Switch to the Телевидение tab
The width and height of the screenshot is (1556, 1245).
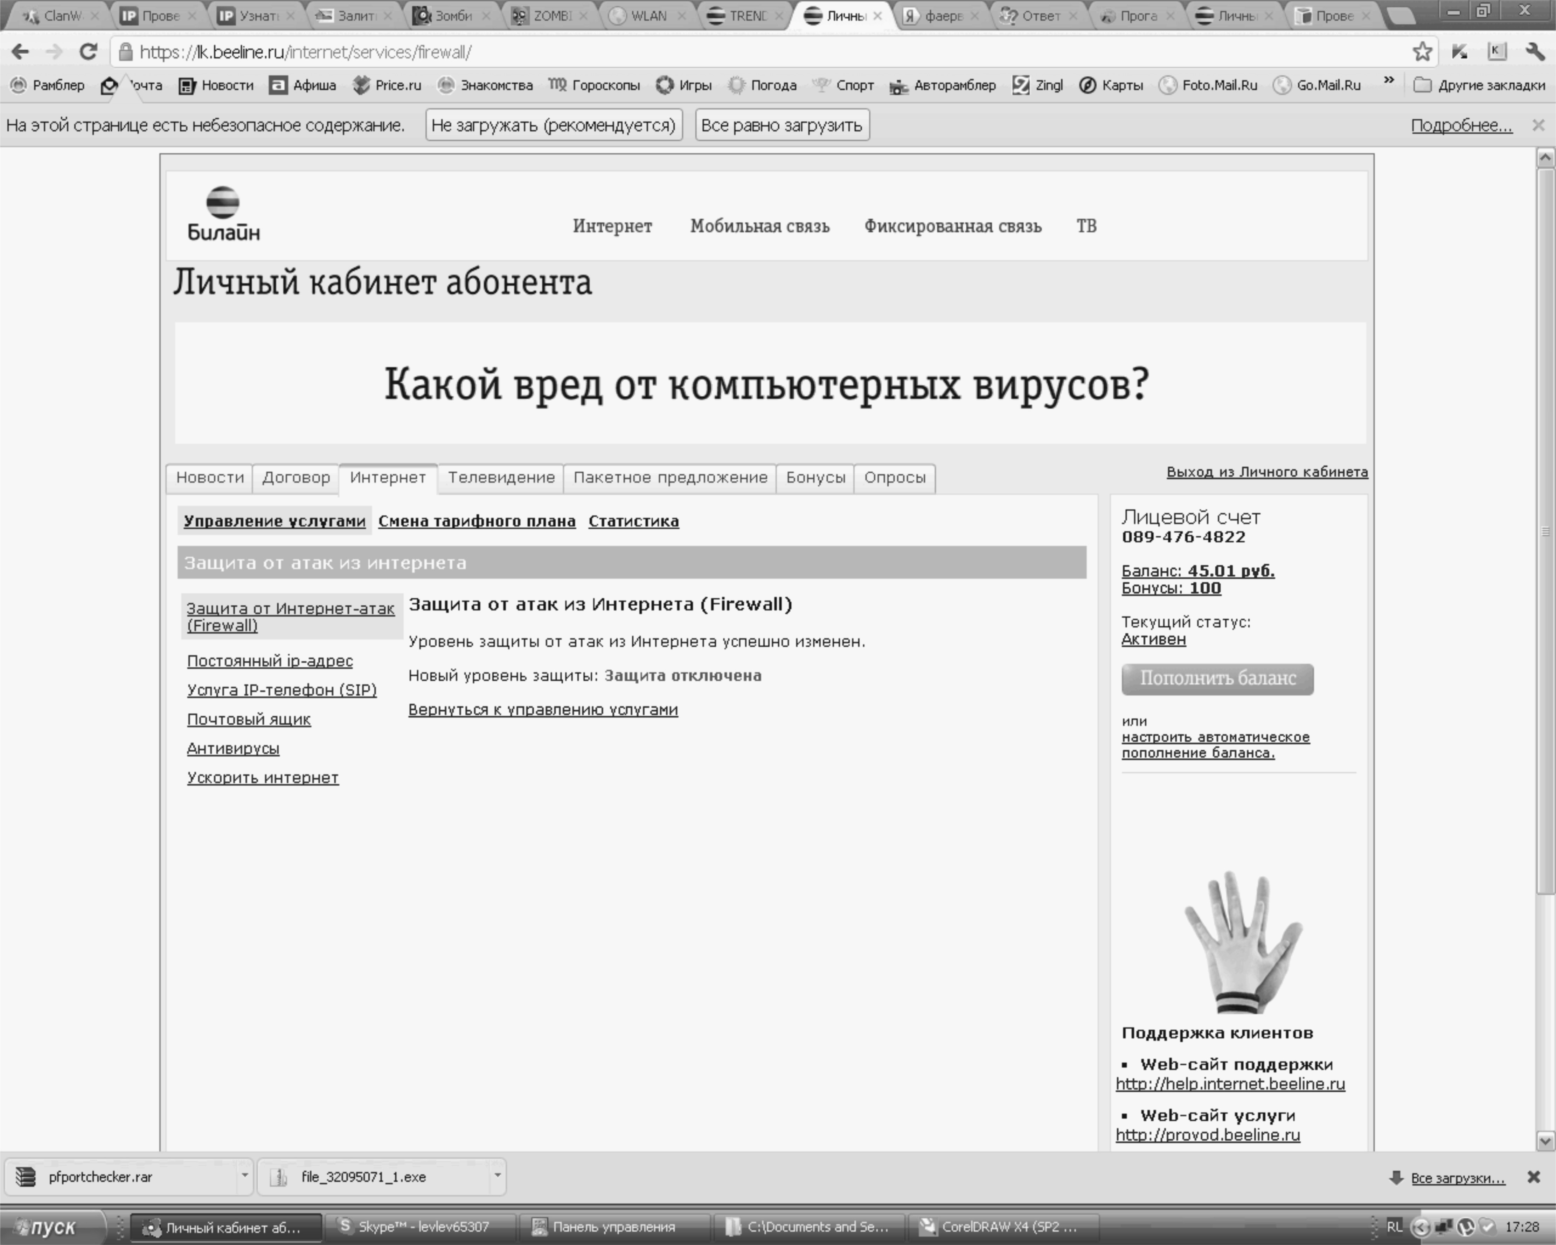tap(501, 478)
